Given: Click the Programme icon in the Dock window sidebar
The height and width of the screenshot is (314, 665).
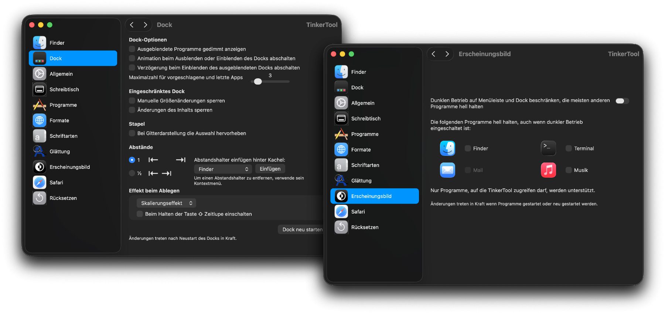Looking at the screenshot, I should coord(40,105).
